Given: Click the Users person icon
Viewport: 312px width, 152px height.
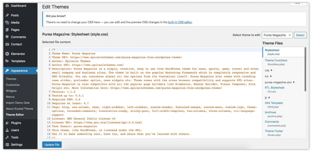Looking at the screenshot, I should [x=7, y=130].
